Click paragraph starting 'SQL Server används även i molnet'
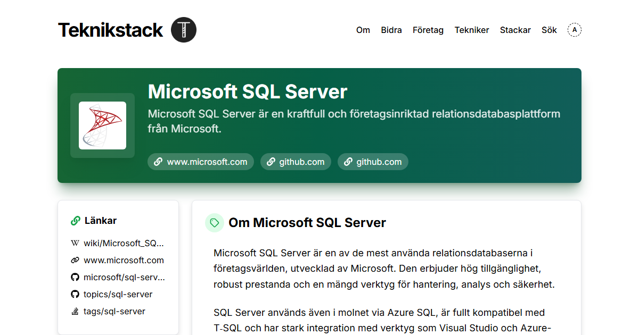Image resolution: width=639 pixels, height=335 pixels. [382, 320]
